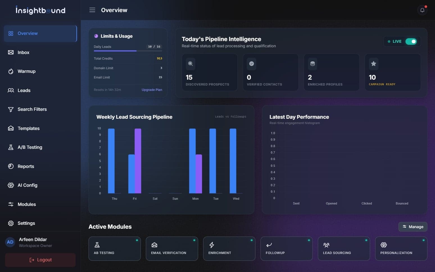Click the notification bell icon
This screenshot has width=435, height=272.
click(x=422, y=10)
